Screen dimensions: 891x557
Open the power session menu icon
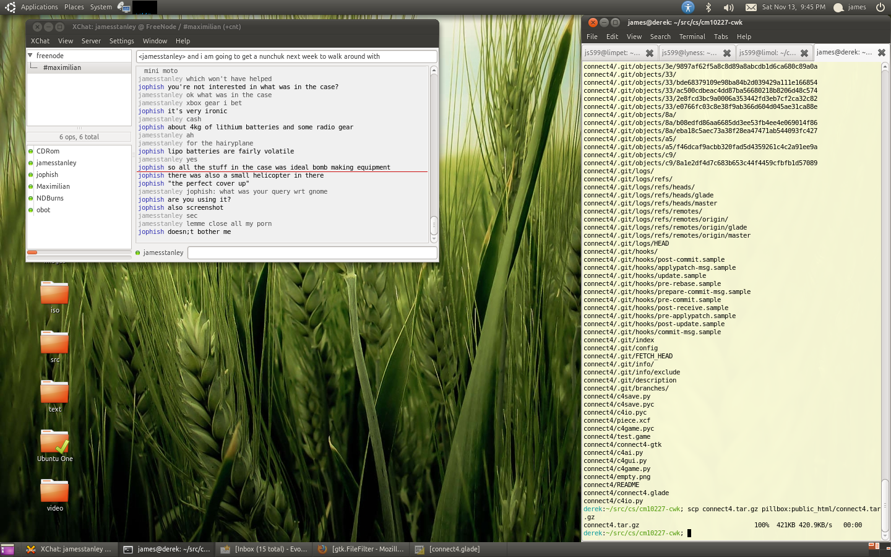(x=880, y=7)
